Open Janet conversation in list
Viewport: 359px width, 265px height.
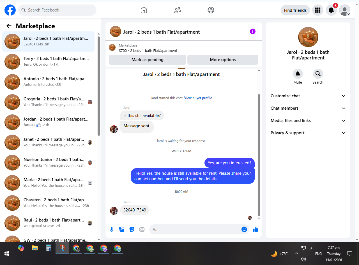[48, 142]
